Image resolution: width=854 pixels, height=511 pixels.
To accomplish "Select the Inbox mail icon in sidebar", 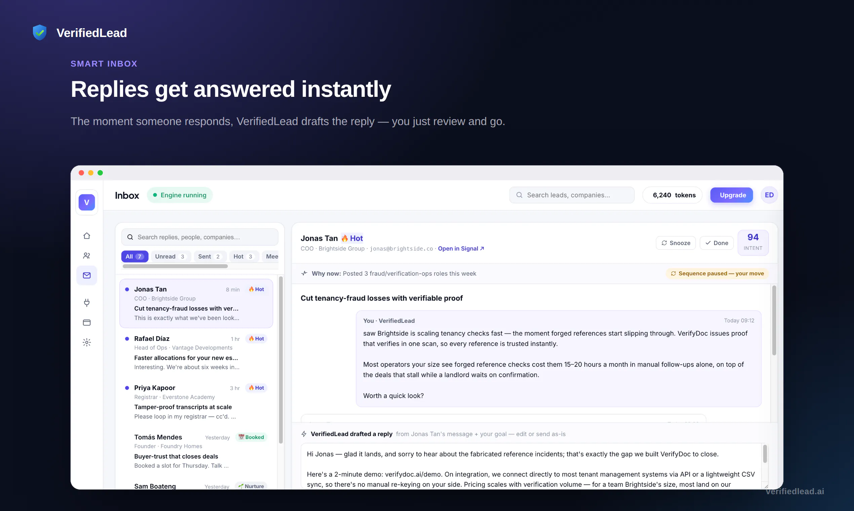I will (86, 275).
